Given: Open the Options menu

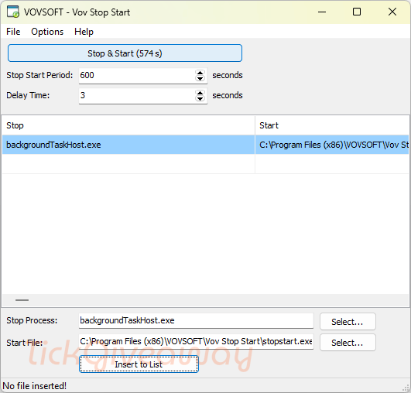Looking at the screenshot, I should [x=47, y=32].
